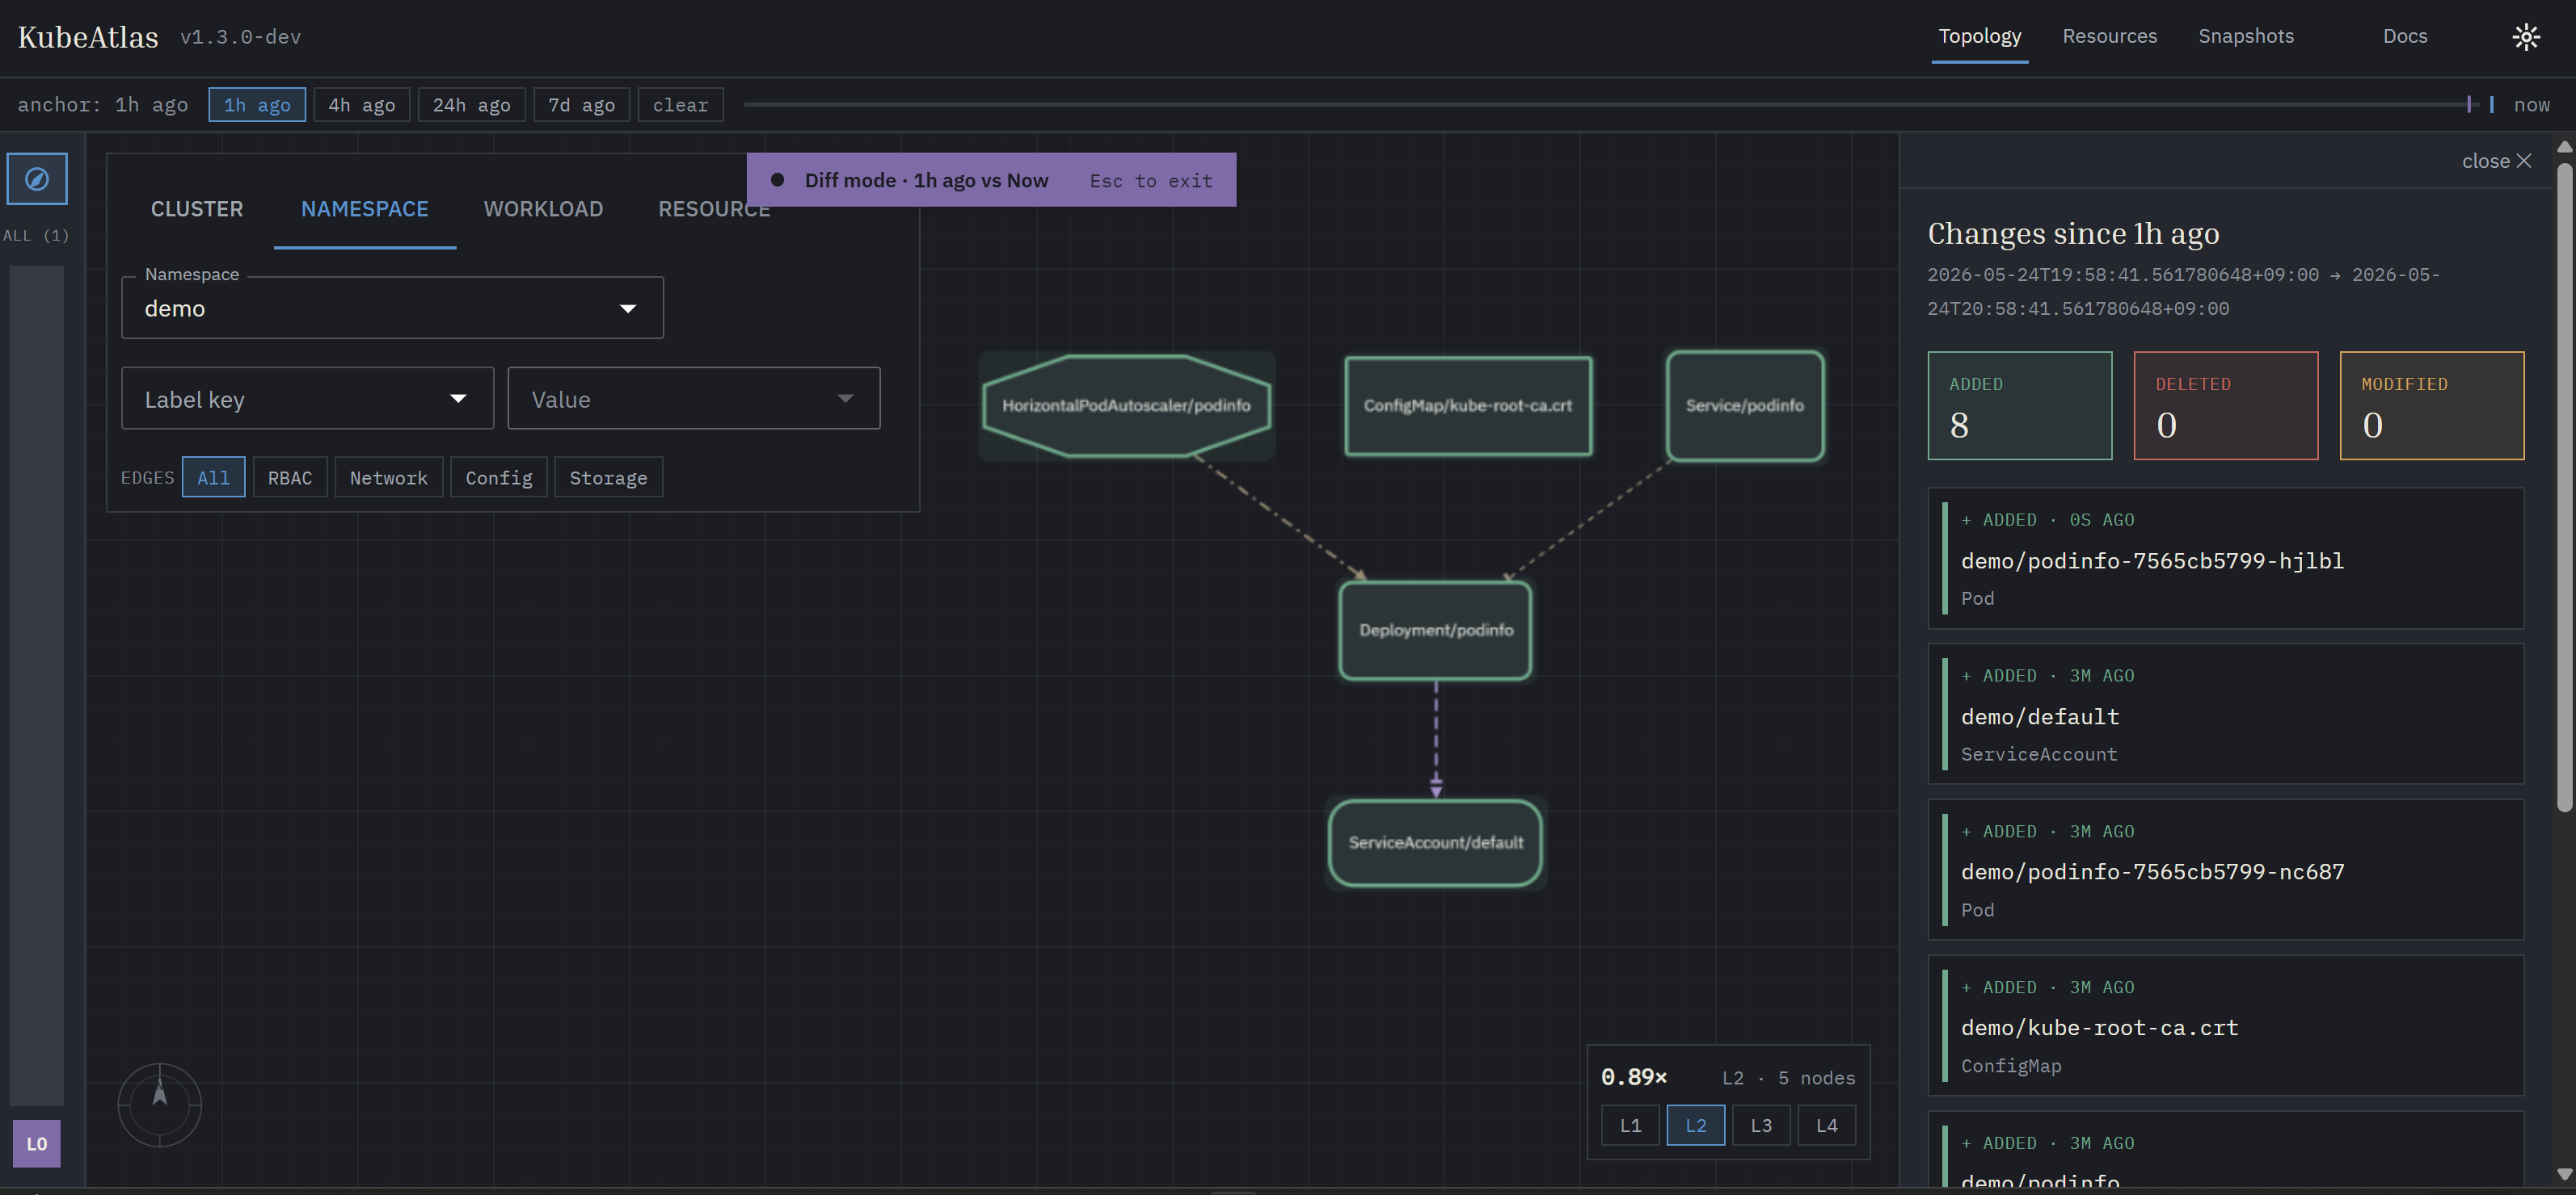Filter edges by Config
Screen dimensions: 2576x1195
coord(499,478)
